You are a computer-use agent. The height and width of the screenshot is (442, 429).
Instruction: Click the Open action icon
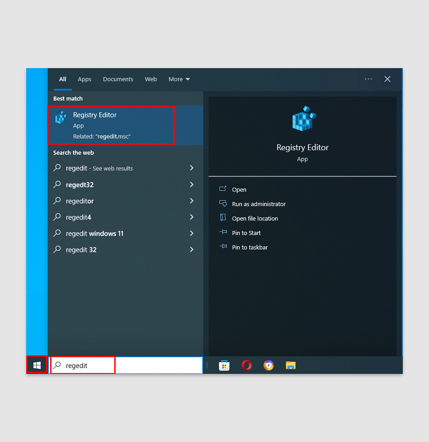(223, 189)
